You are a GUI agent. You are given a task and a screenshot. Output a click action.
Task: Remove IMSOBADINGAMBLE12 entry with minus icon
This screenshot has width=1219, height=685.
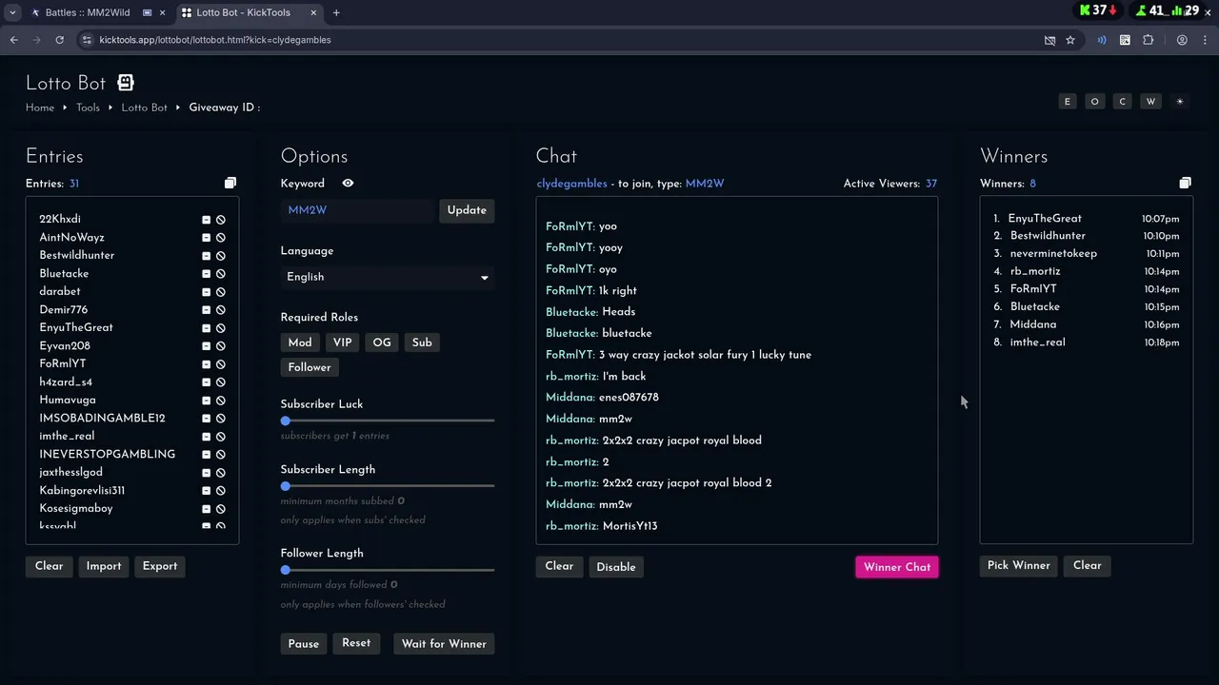click(x=206, y=419)
